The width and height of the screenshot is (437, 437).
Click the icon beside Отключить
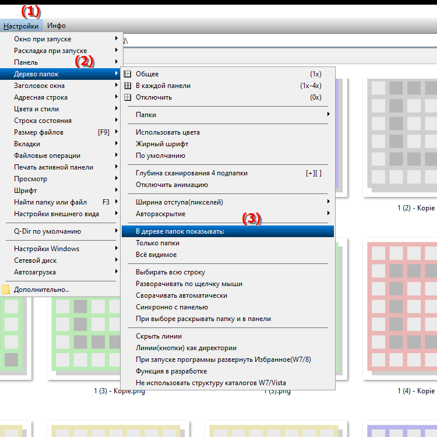click(x=128, y=97)
